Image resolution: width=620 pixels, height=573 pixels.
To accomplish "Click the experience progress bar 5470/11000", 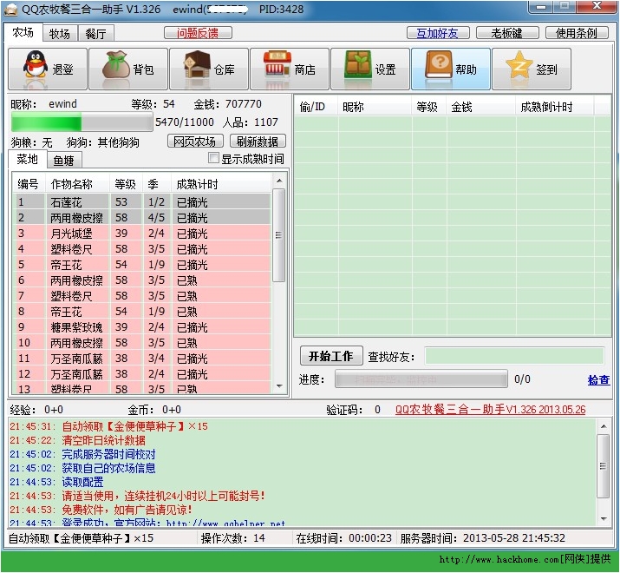I will [x=82, y=122].
